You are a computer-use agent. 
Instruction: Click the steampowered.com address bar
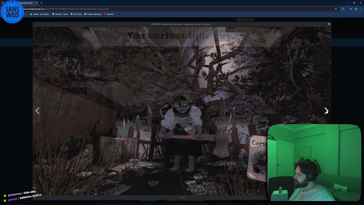[176, 9]
